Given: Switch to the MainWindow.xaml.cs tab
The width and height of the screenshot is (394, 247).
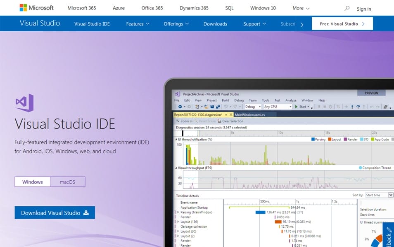Looking at the screenshot, I should [x=250, y=114].
